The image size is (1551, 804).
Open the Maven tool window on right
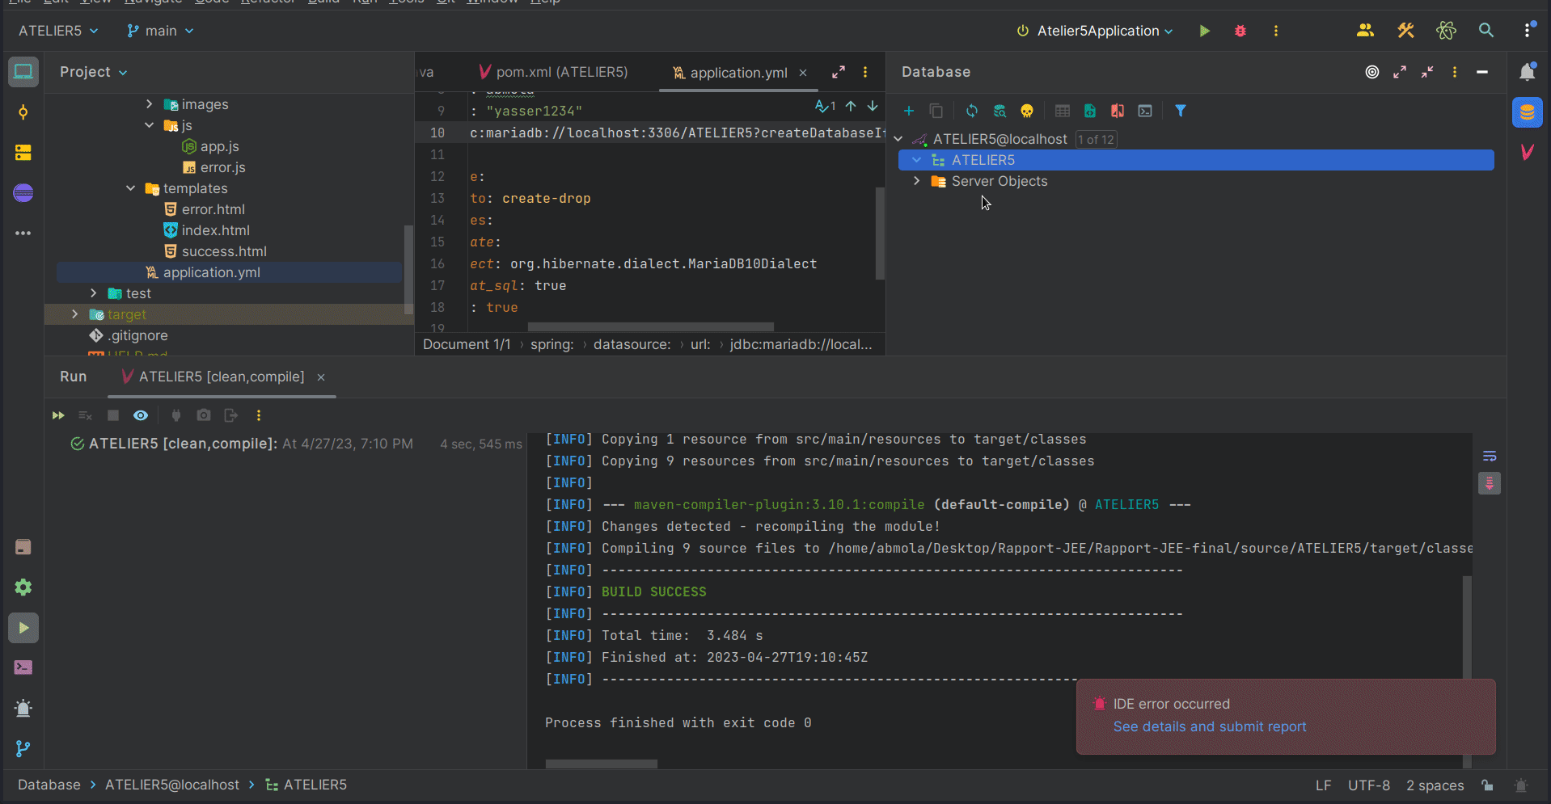[1527, 152]
